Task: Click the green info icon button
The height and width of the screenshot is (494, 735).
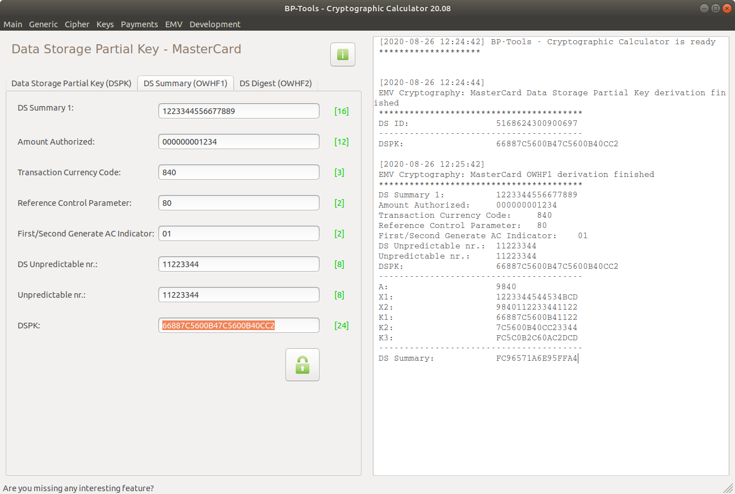Action: point(343,55)
